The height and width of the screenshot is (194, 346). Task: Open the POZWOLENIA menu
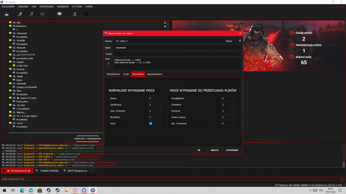46,7
